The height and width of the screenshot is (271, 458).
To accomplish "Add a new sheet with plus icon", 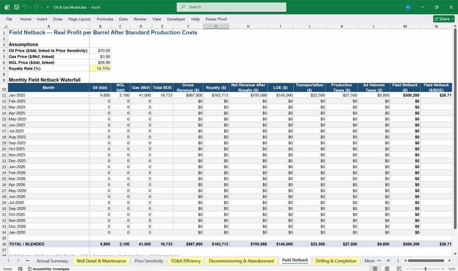I will [x=388, y=260].
